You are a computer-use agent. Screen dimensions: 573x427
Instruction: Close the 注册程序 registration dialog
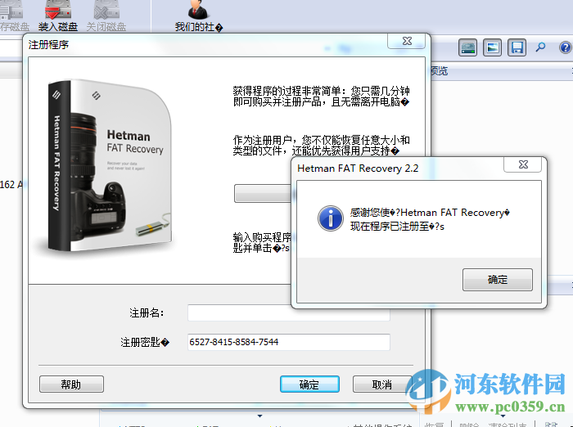point(407,41)
